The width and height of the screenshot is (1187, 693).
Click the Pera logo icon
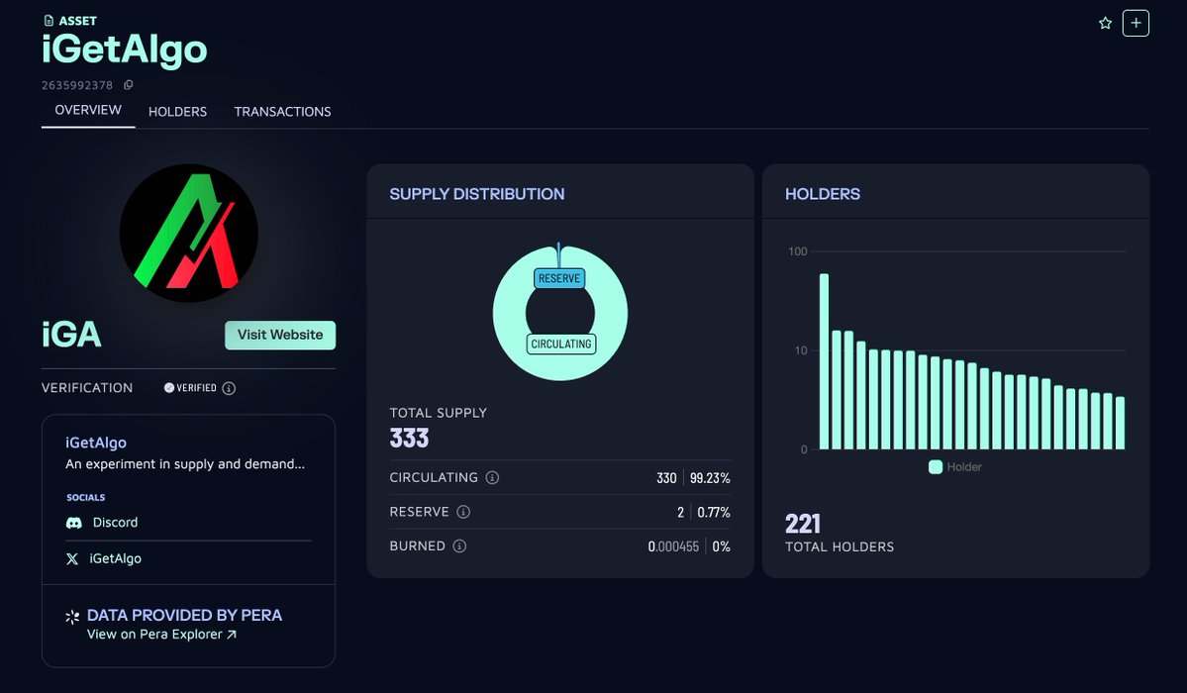click(x=72, y=617)
